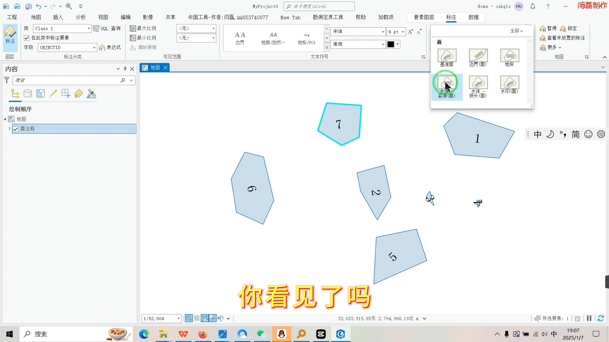Open the Class 1 dropdown

pyautogui.click(x=88, y=28)
